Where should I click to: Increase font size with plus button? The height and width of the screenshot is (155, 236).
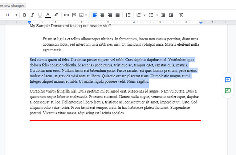click(16, 15)
